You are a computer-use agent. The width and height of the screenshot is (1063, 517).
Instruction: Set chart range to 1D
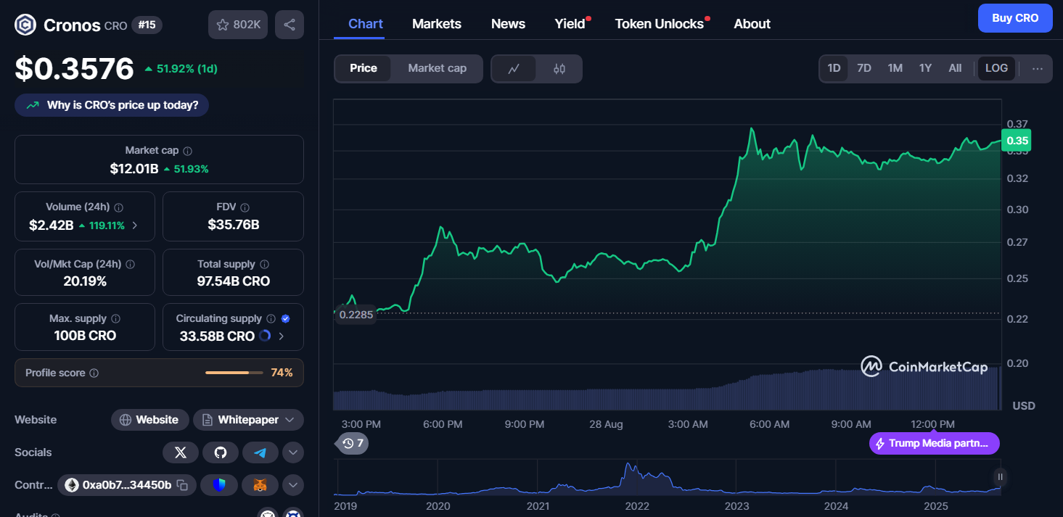834,68
